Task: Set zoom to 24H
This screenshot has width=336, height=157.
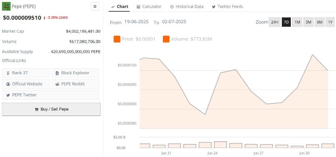Action: pos(275,22)
